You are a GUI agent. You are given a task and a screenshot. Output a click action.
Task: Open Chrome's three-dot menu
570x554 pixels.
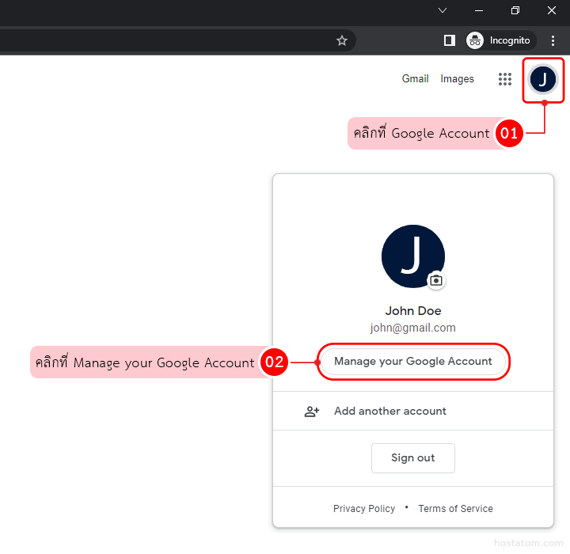553,40
